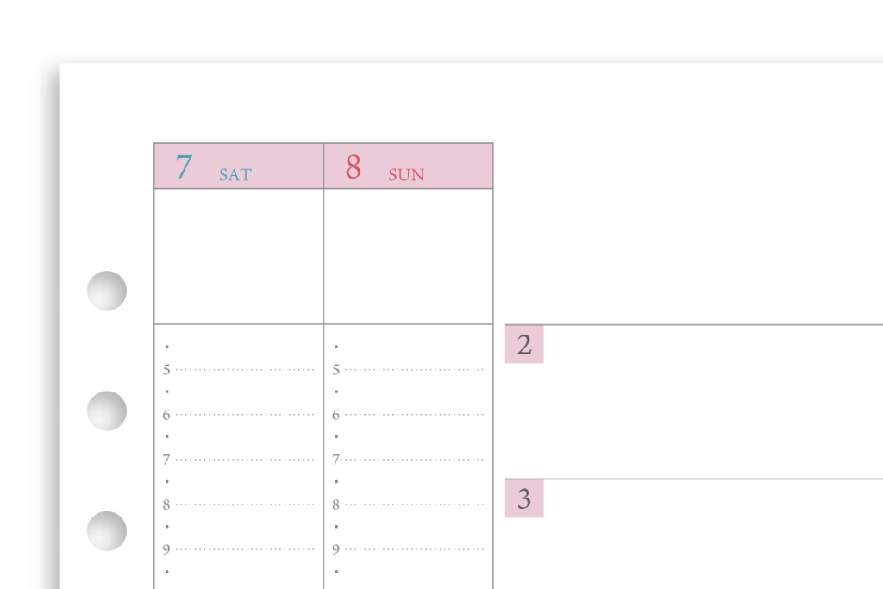Click the 9 o'clock line on Saturday
This screenshot has width=883, height=589.
[239, 549]
